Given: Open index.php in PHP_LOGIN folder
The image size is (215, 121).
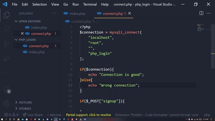Looking at the screenshot, I should pyautogui.click(x=37, y=52).
